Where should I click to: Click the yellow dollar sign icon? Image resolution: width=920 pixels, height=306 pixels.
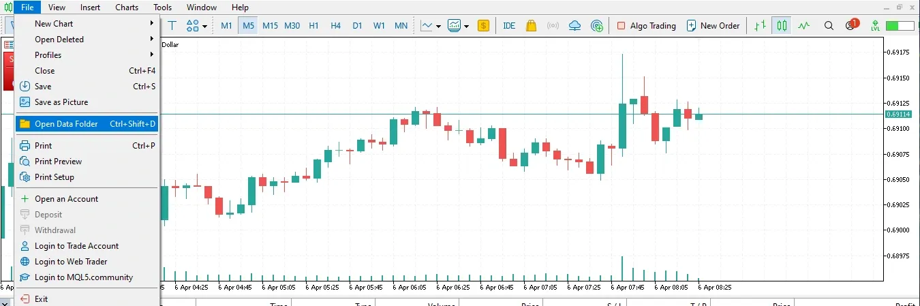pyautogui.click(x=483, y=26)
